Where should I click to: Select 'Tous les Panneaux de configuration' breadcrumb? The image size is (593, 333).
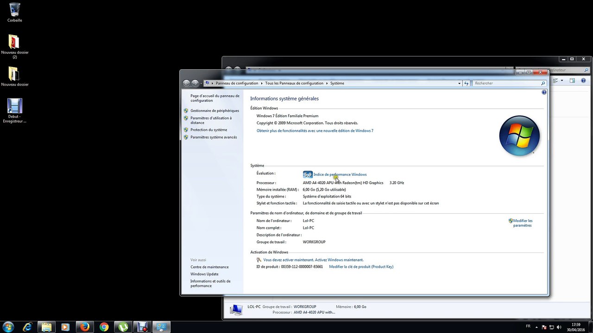[294, 83]
